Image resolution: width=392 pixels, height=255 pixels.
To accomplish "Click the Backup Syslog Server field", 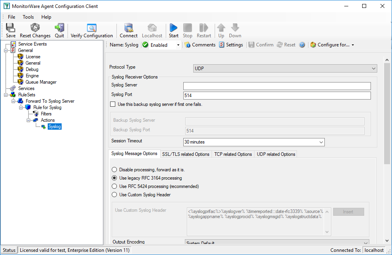I will click(x=274, y=121).
